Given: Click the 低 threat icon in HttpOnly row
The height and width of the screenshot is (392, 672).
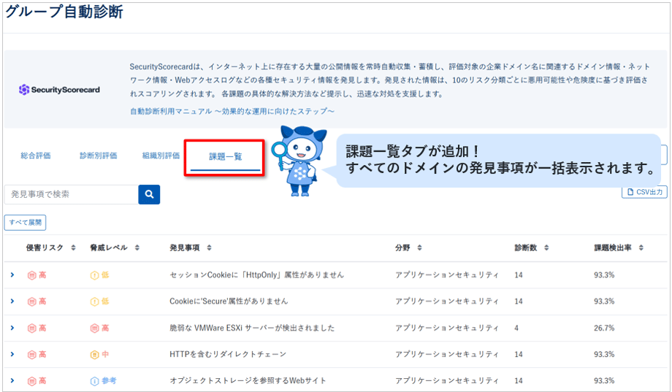Looking at the screenshot, I should pyautogui.click(x=94, y=275).
